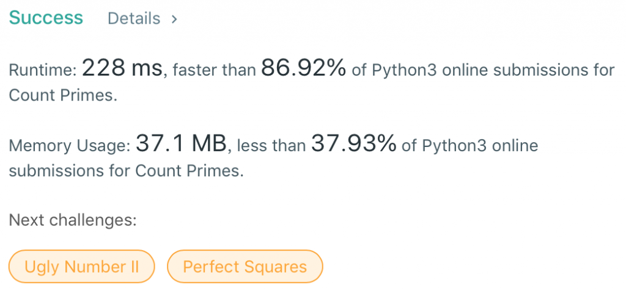Click the Runtime: label
Viewport: 626px width, 294px height.
(x=42, y=70)
